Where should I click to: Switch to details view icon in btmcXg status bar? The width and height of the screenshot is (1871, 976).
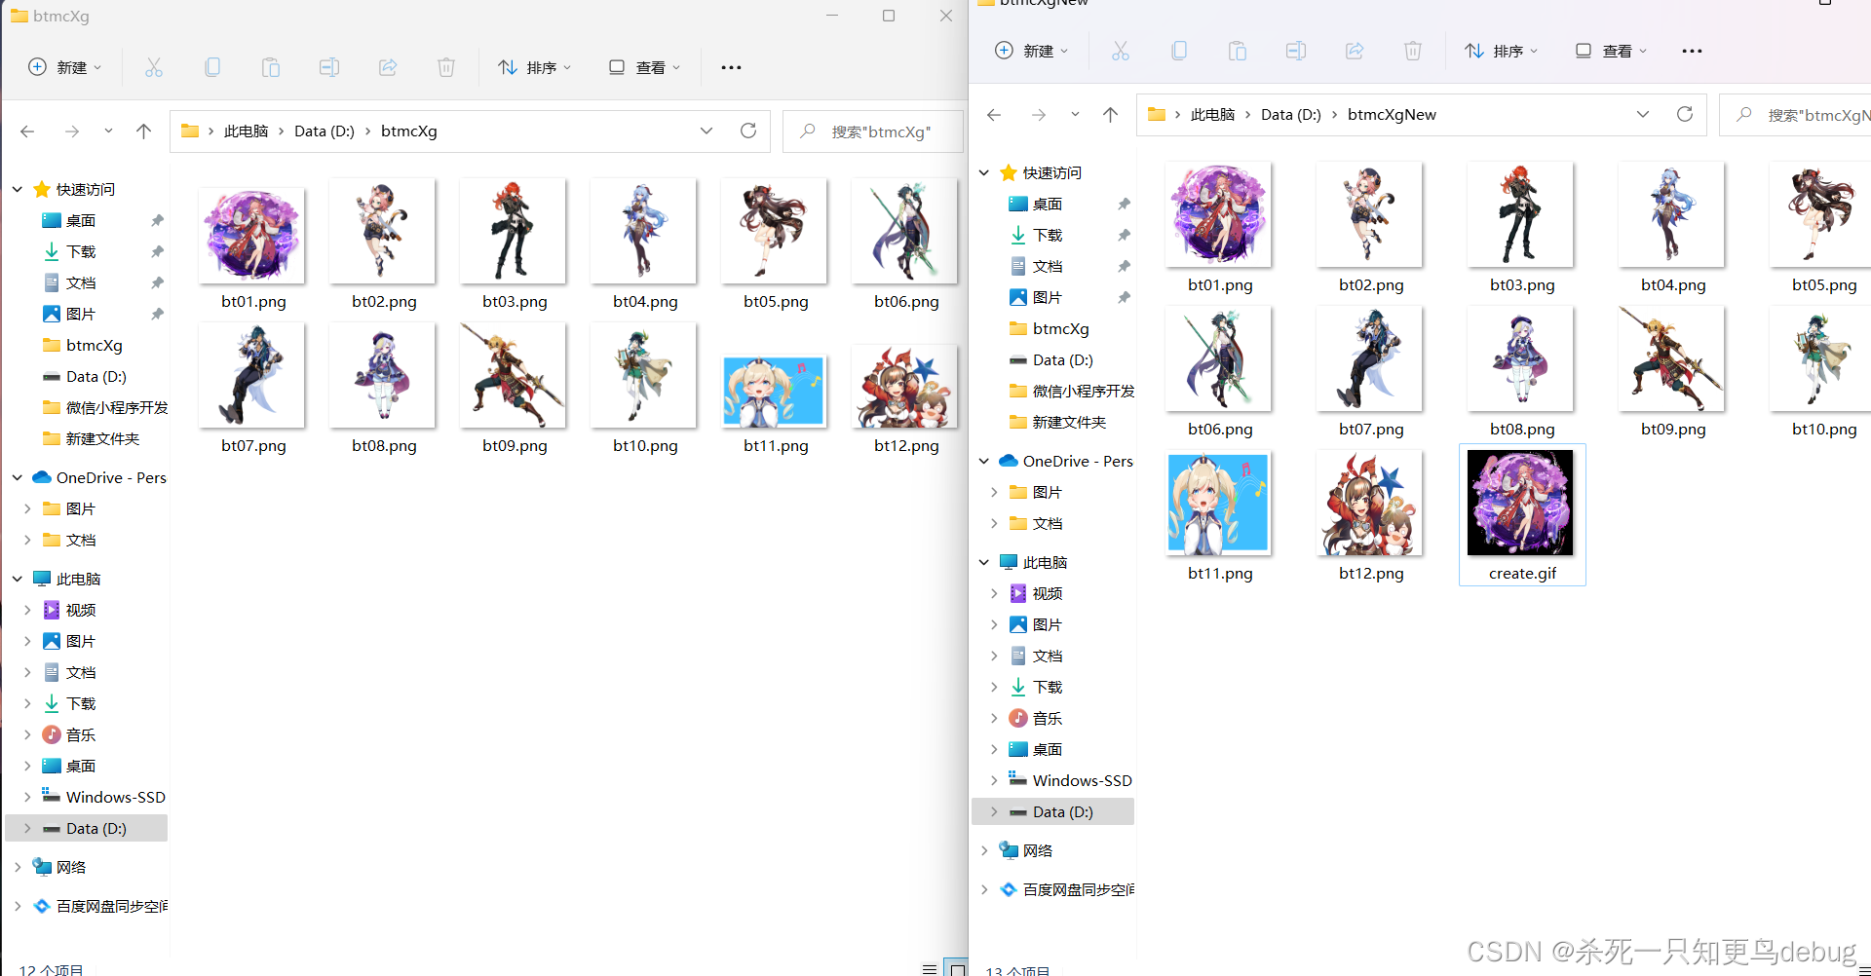click(x=930, y=968)
